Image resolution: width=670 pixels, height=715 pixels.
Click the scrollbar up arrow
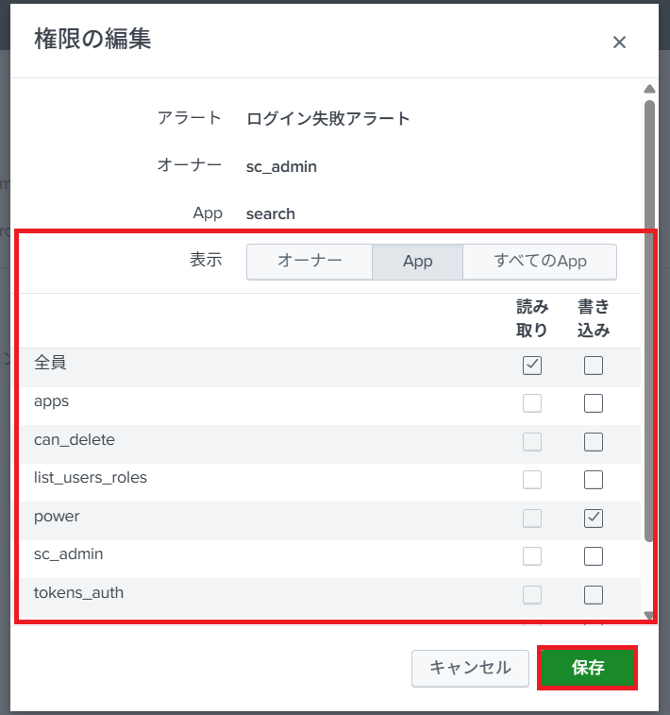(x=649, y=89)
